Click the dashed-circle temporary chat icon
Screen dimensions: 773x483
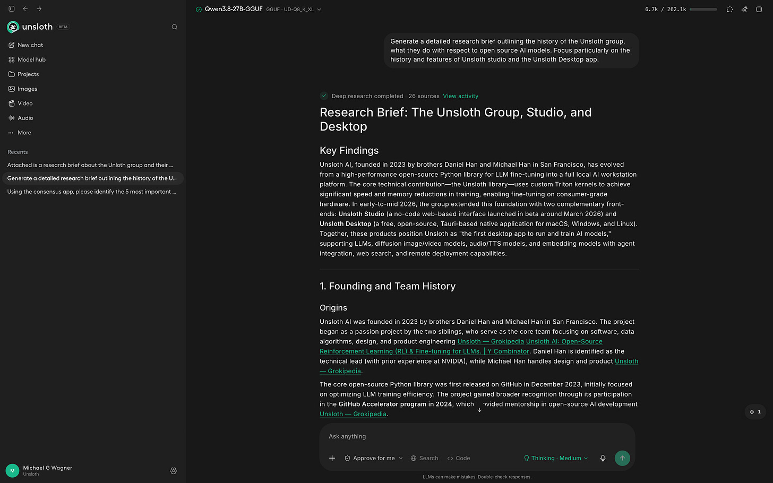[729, 9]
